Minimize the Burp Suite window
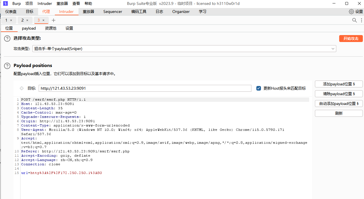 coord(334,3)
